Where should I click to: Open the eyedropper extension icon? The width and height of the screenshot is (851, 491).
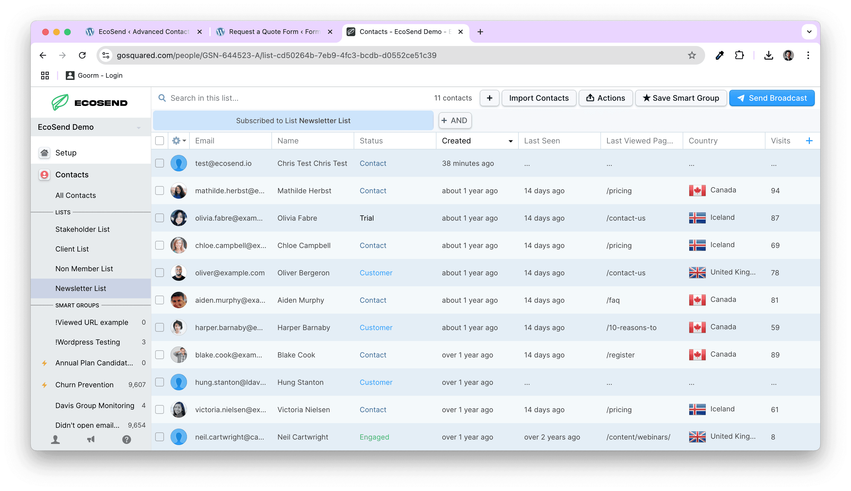pyautogui.click(x=720, y=55)
